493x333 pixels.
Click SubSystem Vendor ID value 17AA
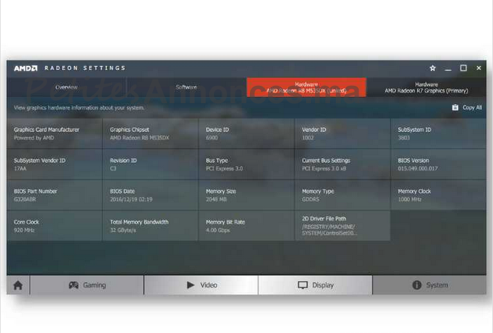click(x=20, y=168)
